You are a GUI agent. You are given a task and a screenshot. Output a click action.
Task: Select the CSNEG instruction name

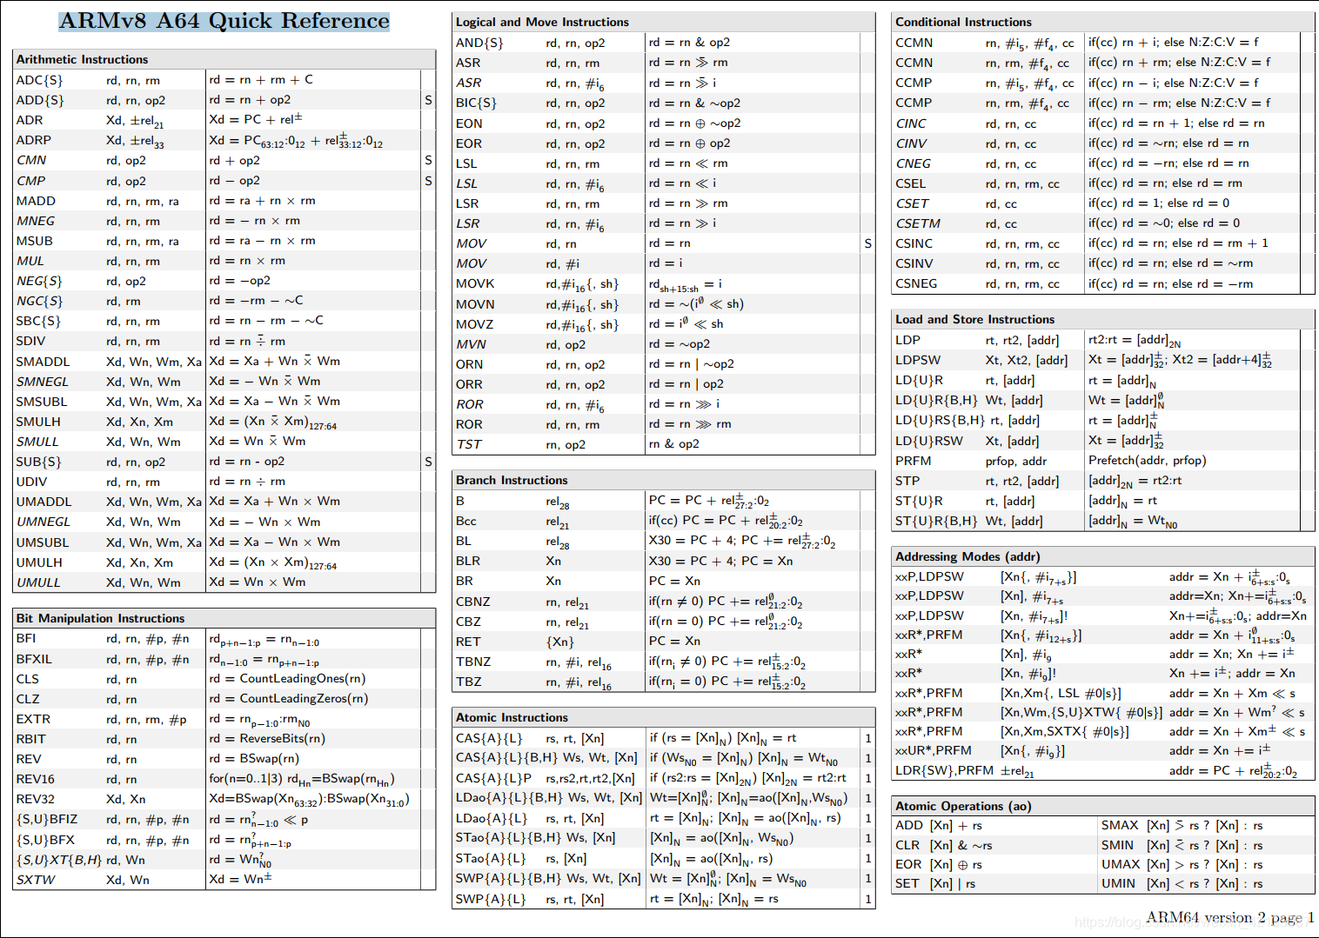pos(916,283)
